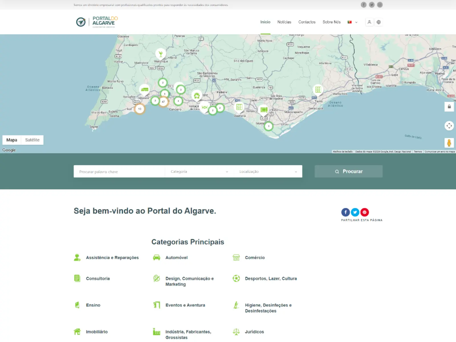Focus the Procurar palavra-chave field
This screenshot has width=456, height=342.
click(x=119, y=172)
